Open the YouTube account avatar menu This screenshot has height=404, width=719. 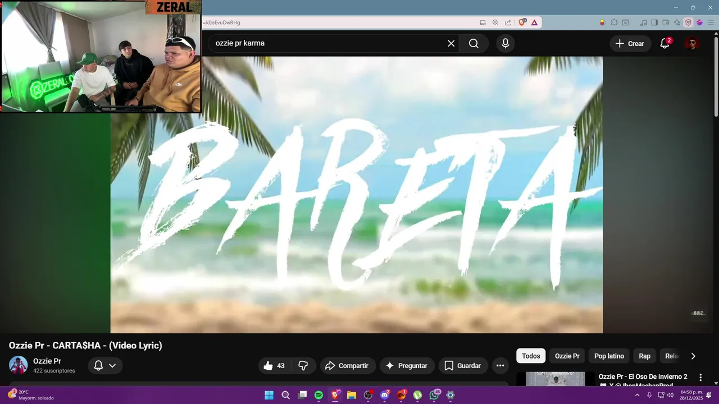point(692,43)
